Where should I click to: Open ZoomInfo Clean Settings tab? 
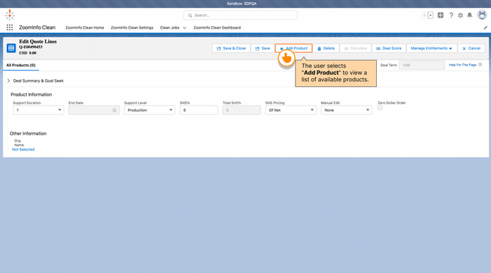[132, 28]
